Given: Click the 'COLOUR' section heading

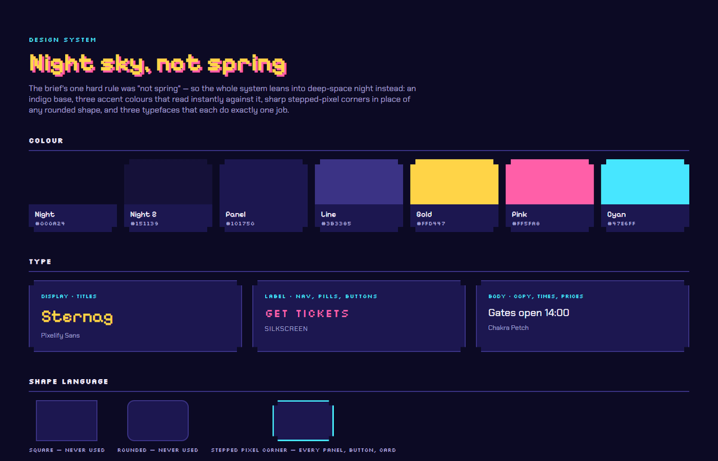Looking at the screenshot, I should (x=46, y=141).
